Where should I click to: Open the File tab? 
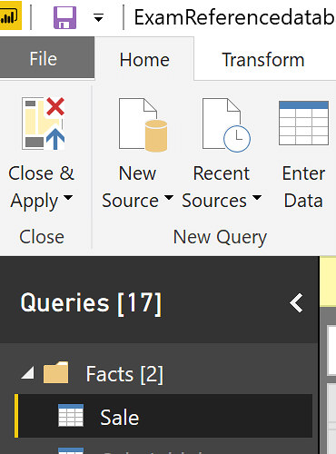coord(44,58)
